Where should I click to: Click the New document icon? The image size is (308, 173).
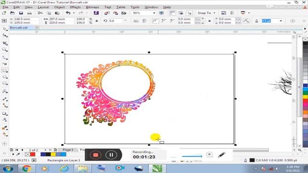coord(4,13)
